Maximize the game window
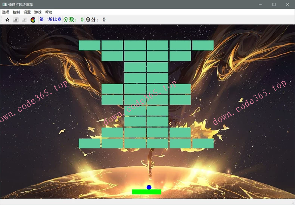295x205 pixels. [x=274, y=4]
